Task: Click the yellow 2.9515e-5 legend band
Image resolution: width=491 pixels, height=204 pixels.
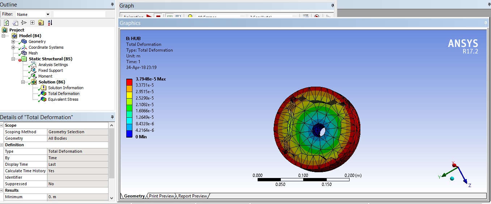Action: click(129, 95)
